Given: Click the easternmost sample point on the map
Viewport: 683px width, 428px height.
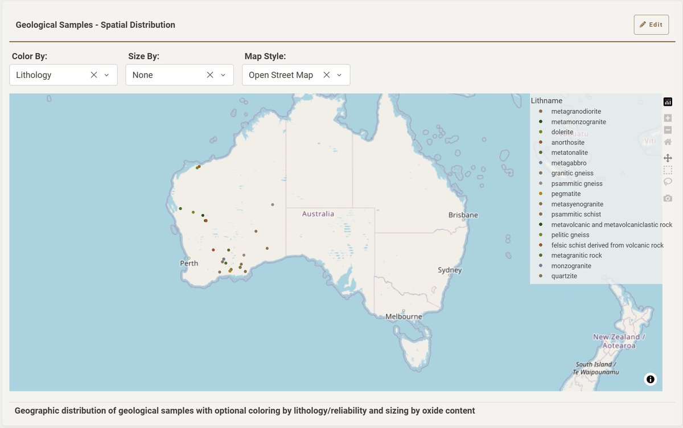Looking at the screenshot, I should click(x=273, y=204).
